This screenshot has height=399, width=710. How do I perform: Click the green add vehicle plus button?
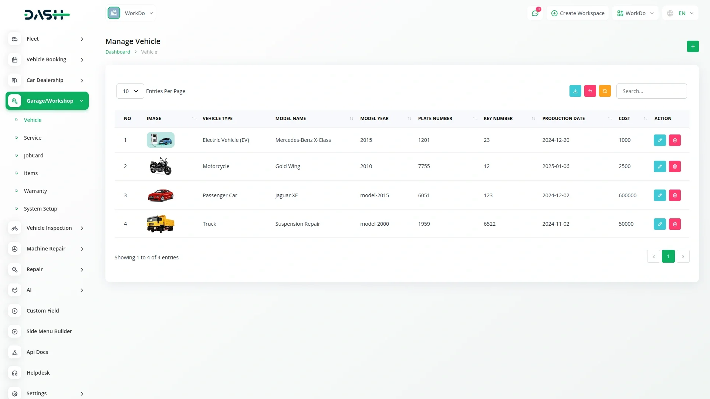(x=693, y=46)
